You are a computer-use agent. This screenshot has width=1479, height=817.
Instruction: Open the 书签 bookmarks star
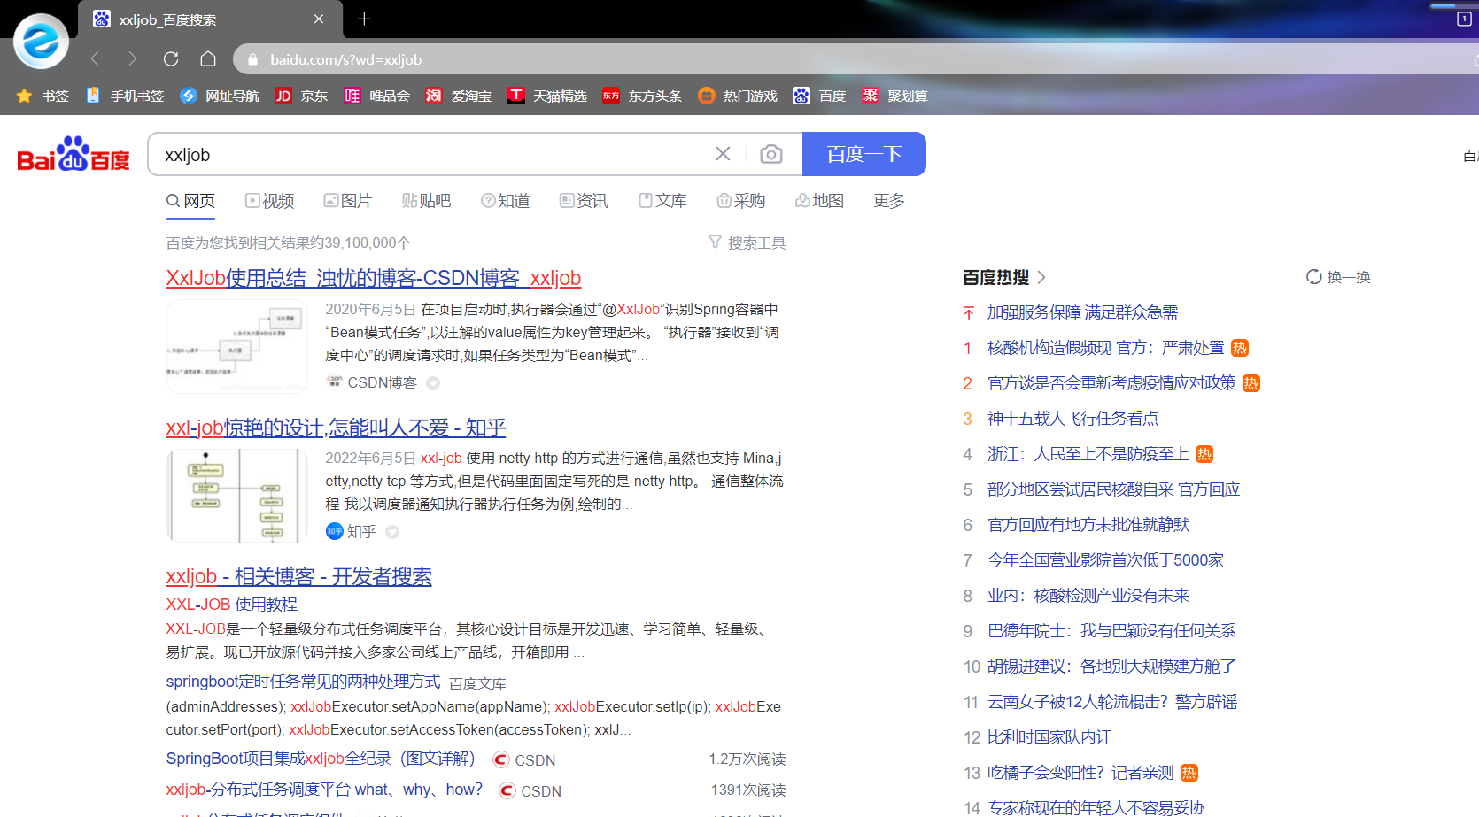tap(43, 96)
